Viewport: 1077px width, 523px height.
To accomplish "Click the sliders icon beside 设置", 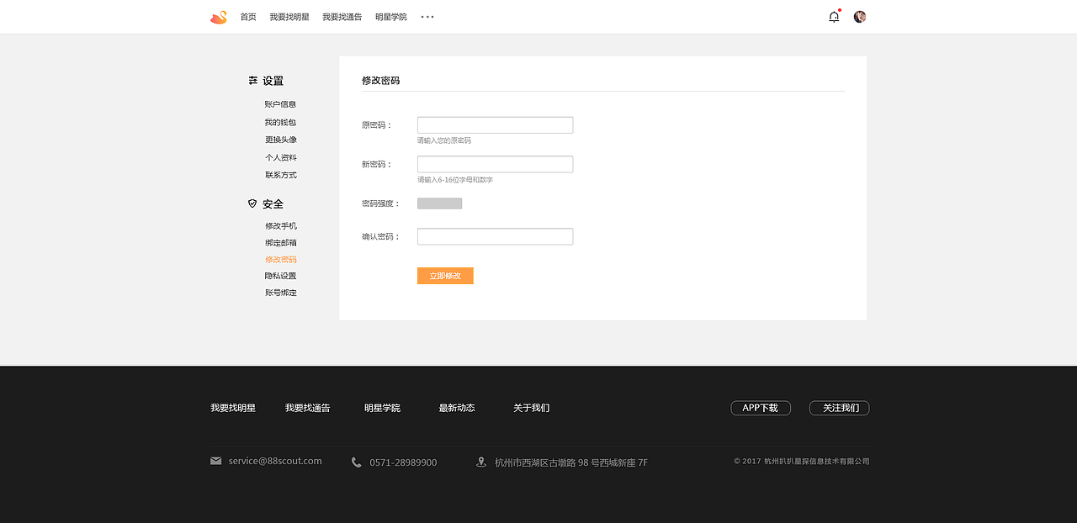I will (252, 80).
